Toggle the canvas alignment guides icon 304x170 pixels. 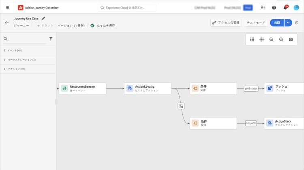[x=261, y=40]
